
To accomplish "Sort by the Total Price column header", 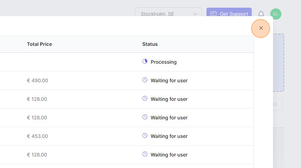I will [x=40, y=44].
